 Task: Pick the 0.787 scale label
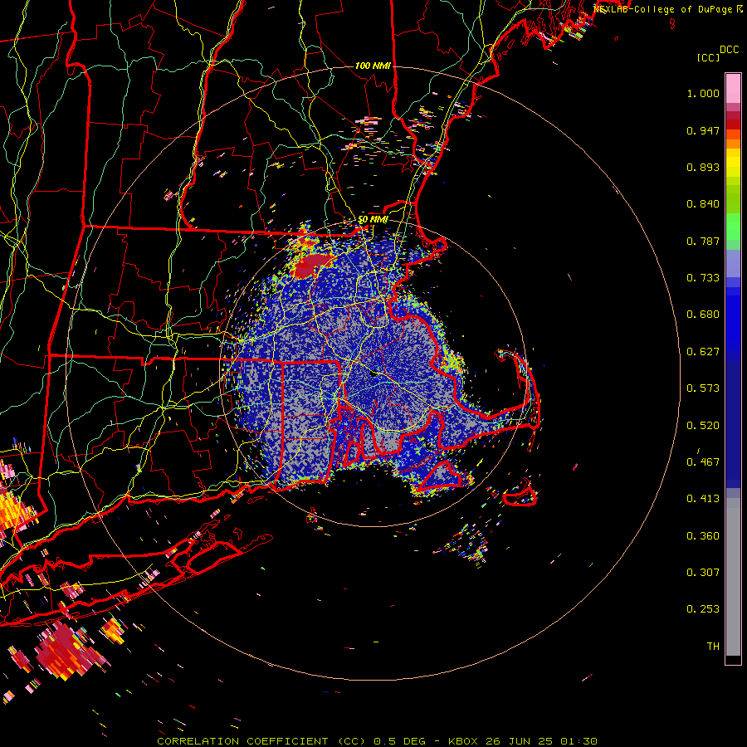(x=703, y=241)
